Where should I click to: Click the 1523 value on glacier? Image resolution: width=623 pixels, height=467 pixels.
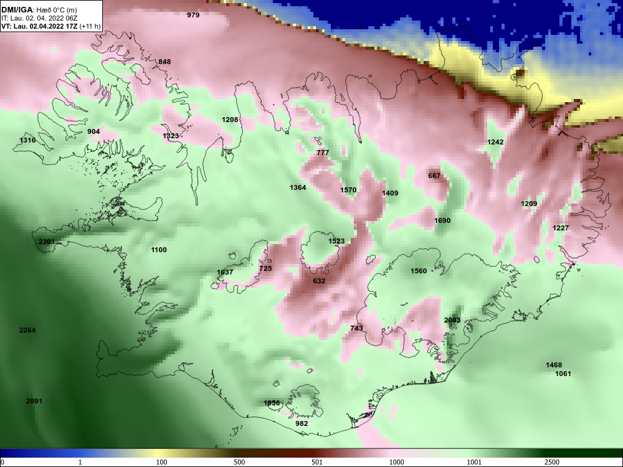pos(336,241)
